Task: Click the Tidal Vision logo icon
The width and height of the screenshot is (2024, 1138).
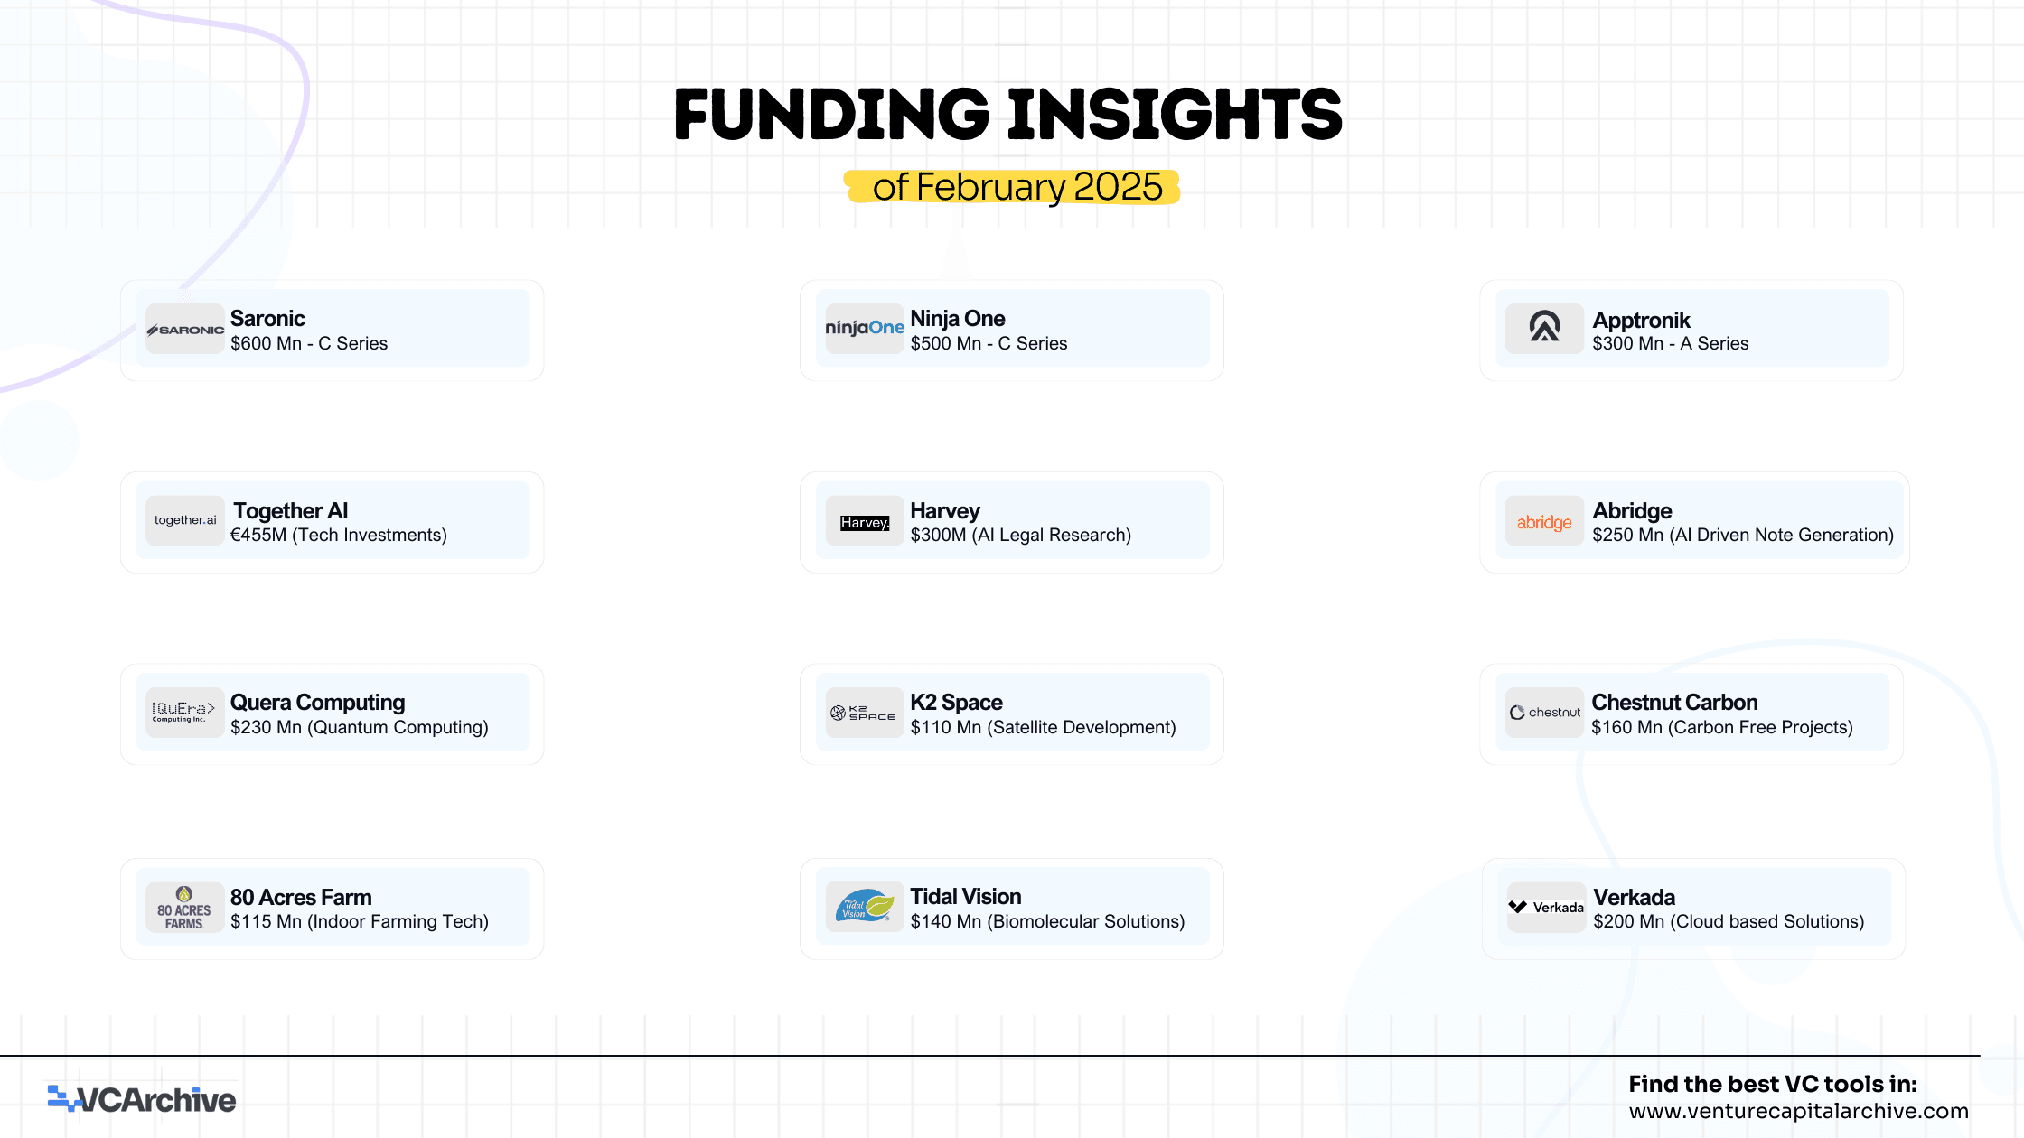Action: click(x=865, y=907)
